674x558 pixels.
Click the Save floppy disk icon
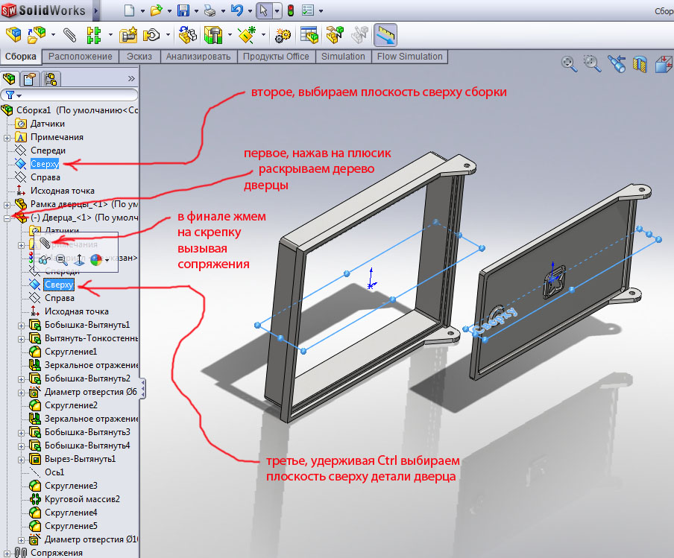click(183, 10)
